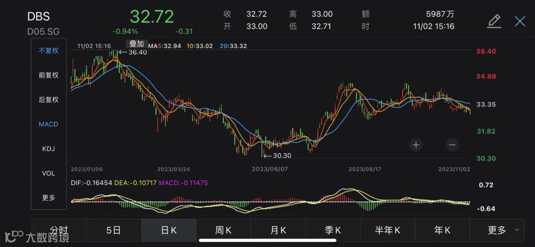The width and height of the screenshot is (535, 247).
Task: Switch to the 分时 tab
Action: [59, 230]
